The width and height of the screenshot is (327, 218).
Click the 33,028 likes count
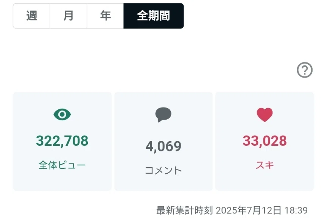(x=265, y=141)
